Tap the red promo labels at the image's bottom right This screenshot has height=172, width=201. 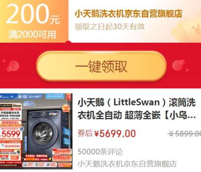62,155
